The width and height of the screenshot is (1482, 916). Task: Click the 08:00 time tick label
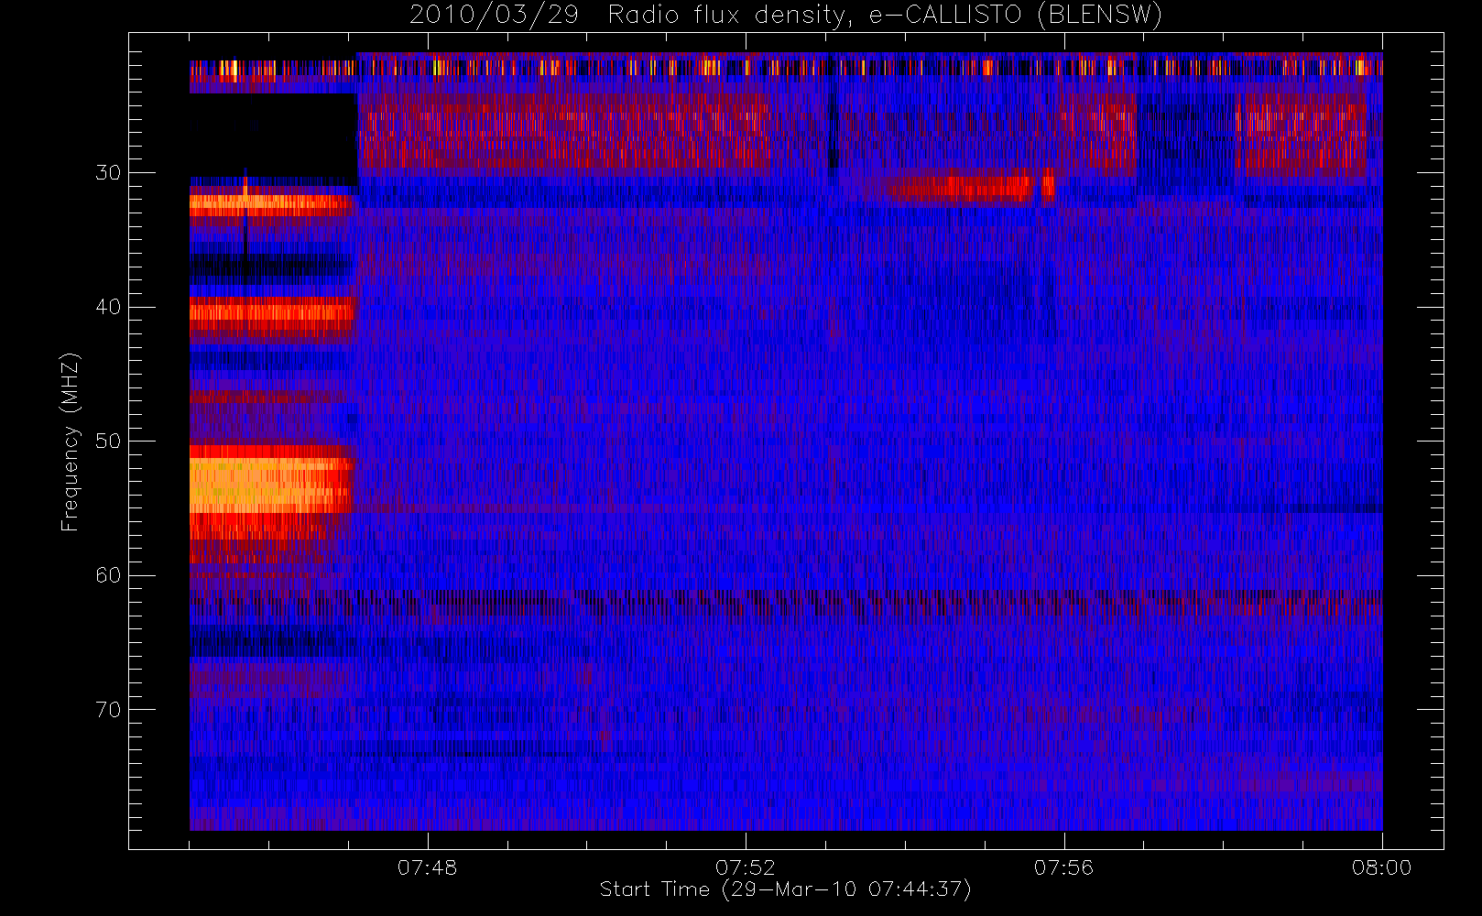(x=1381, y=867)
